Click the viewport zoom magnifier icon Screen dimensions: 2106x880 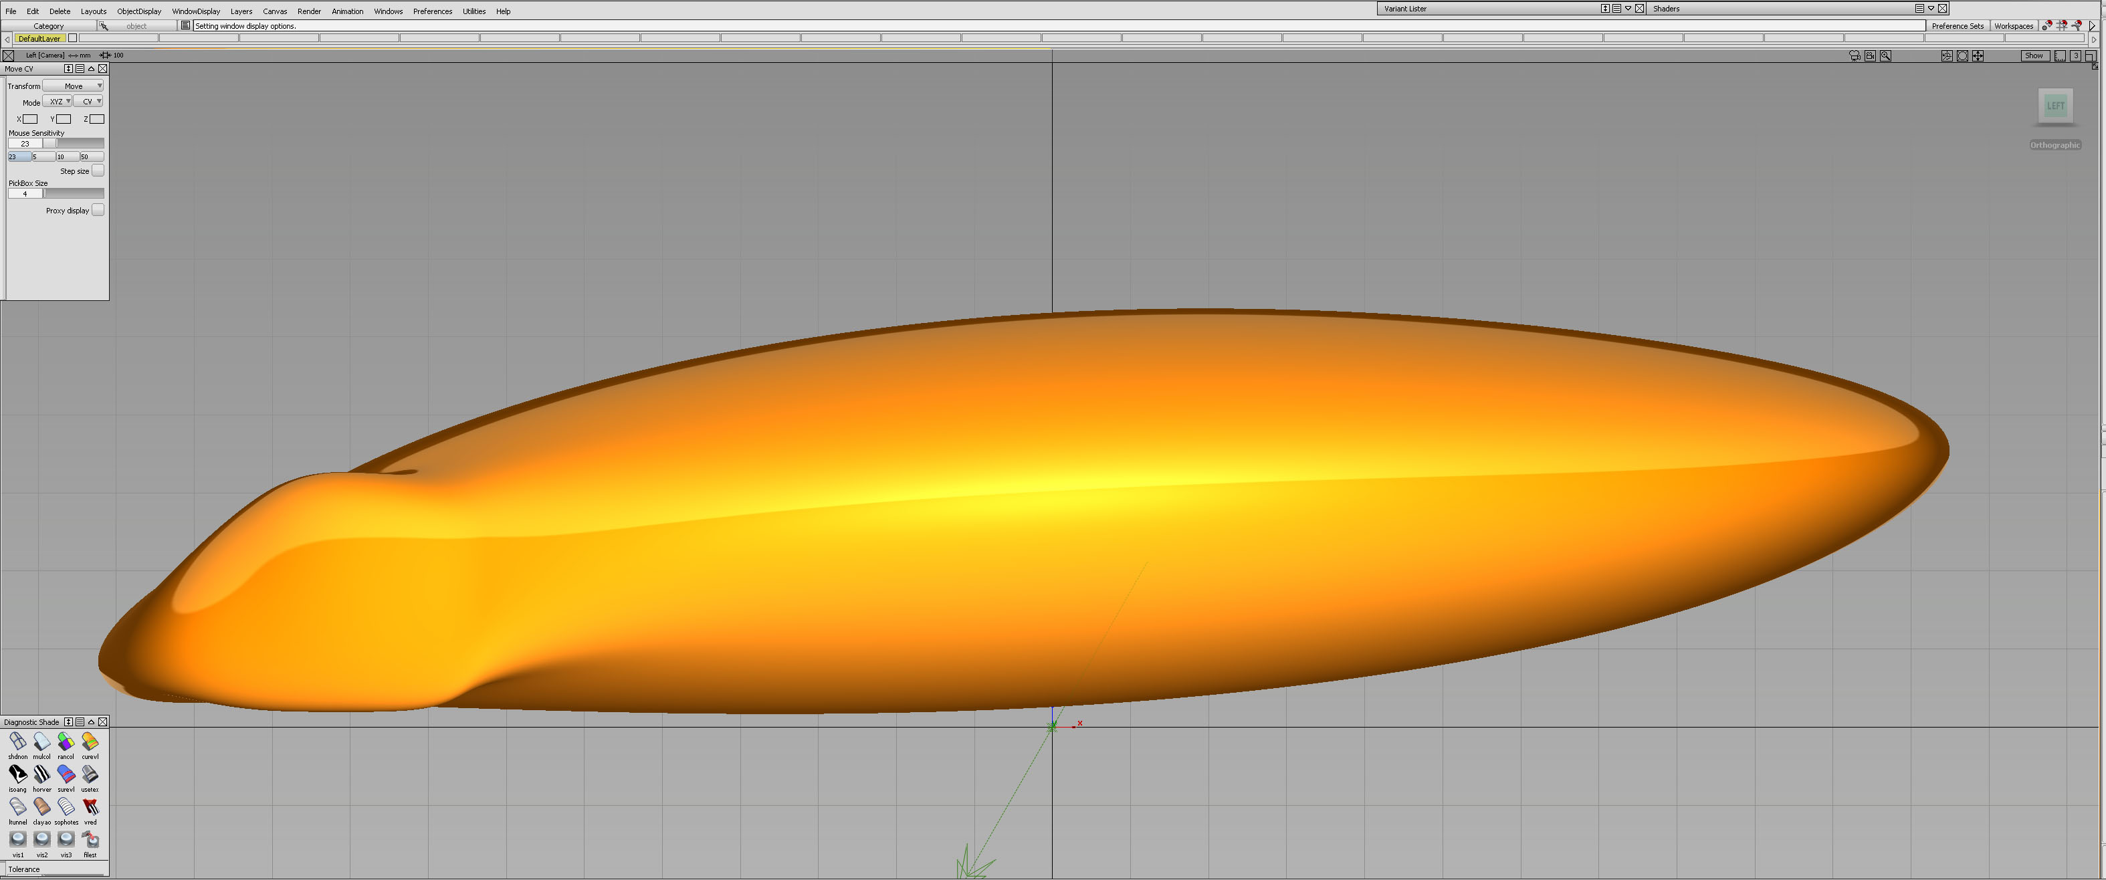(1885, 56)
